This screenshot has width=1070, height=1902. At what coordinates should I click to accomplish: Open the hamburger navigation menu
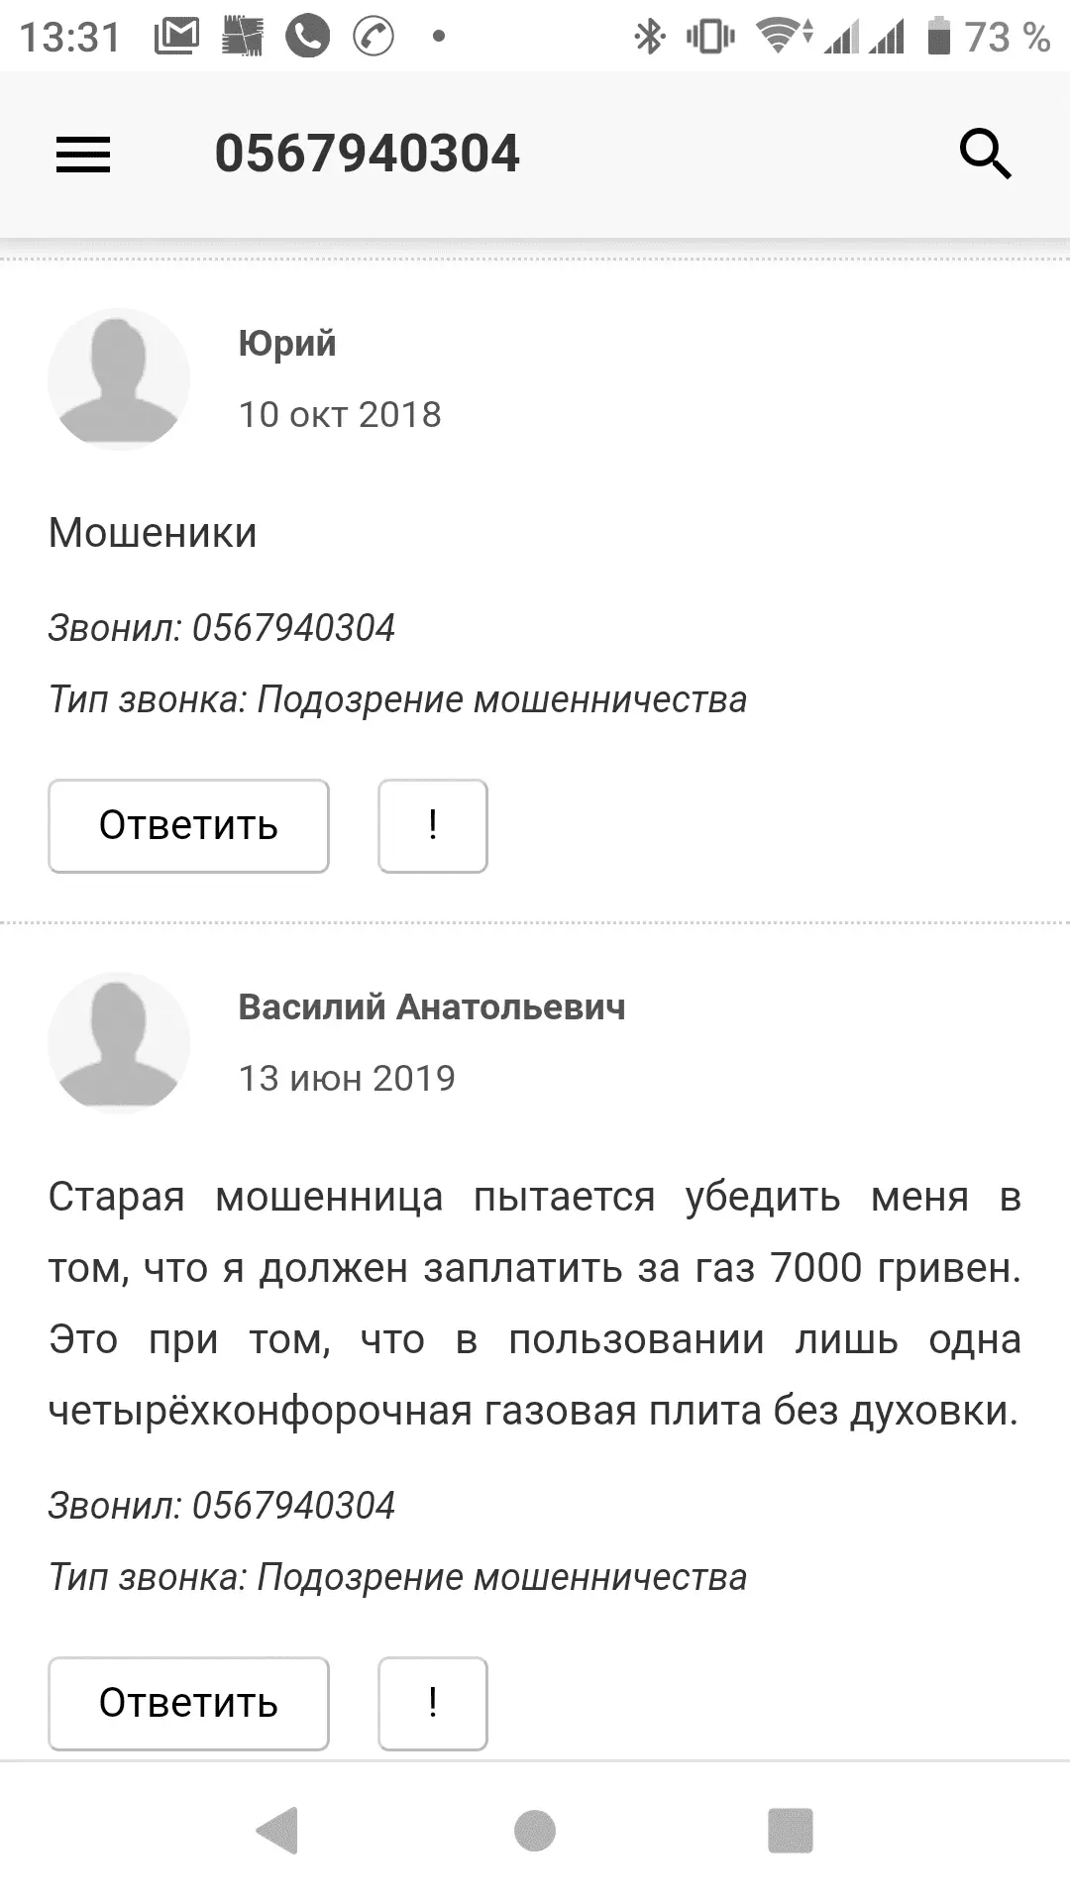pos(83,155)
